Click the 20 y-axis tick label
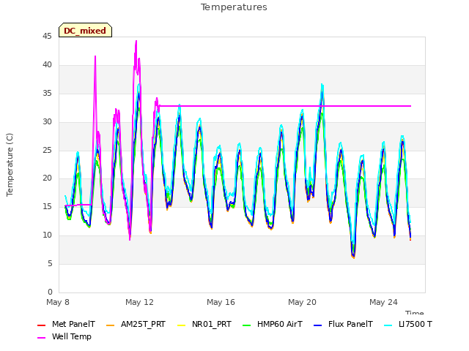The height and width of the screenshot is (351, 469). [x=47, y=178]
